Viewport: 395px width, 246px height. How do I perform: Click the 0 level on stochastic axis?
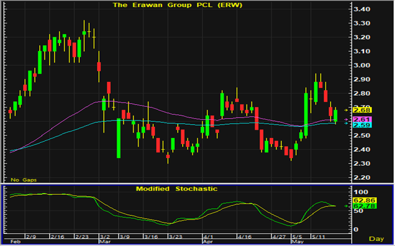coord(356,229)
